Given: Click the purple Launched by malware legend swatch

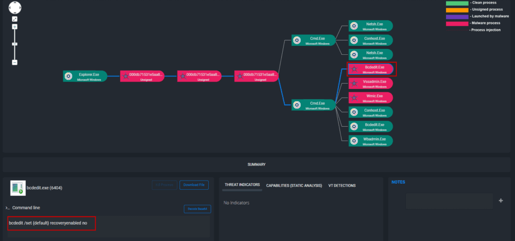Looking at the screenshot, I should [x=457, y=17].
